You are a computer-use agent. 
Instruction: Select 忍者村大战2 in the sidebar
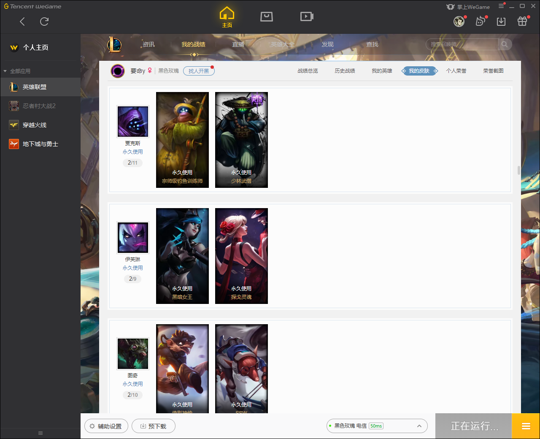pyautogui.click(x=40, y=106)
